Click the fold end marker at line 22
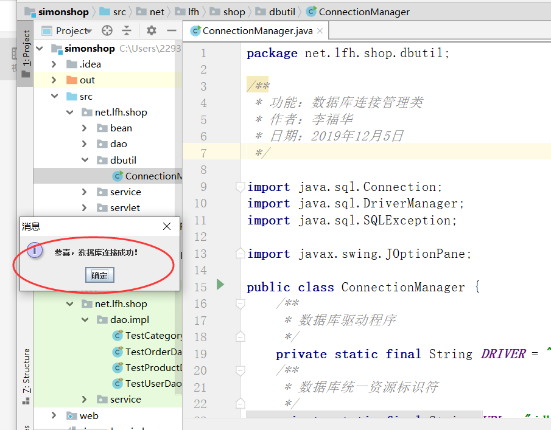551x430 pixels. 240,404
